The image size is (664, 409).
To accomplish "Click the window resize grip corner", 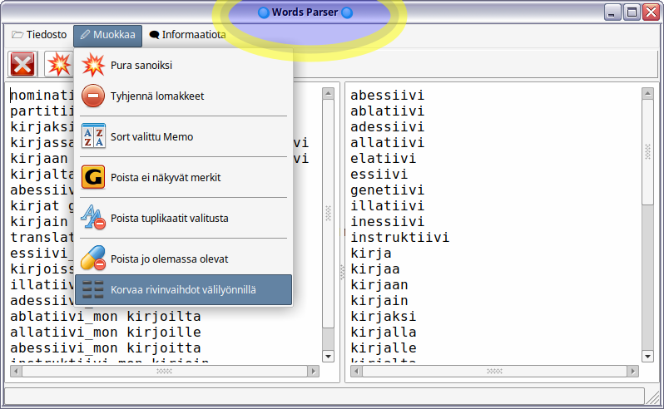I will pos(653,397).
